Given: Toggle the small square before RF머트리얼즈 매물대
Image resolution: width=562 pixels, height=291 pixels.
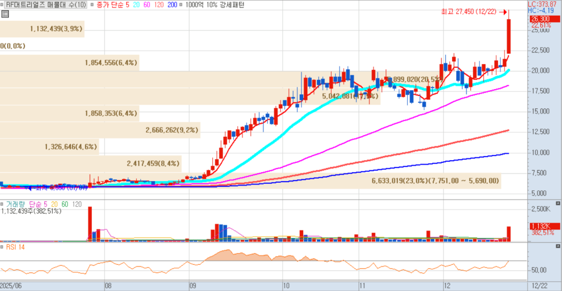Looking at the screenshot, I should coord(2,5).
